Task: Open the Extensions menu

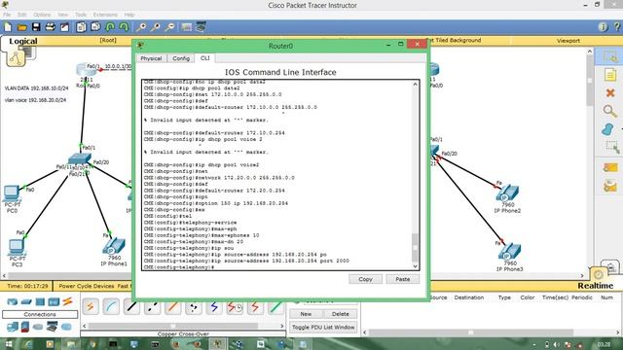Action: point(105,15)
